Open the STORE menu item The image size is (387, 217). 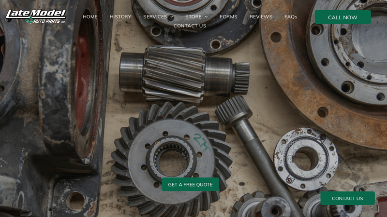(x=193, y=17)
